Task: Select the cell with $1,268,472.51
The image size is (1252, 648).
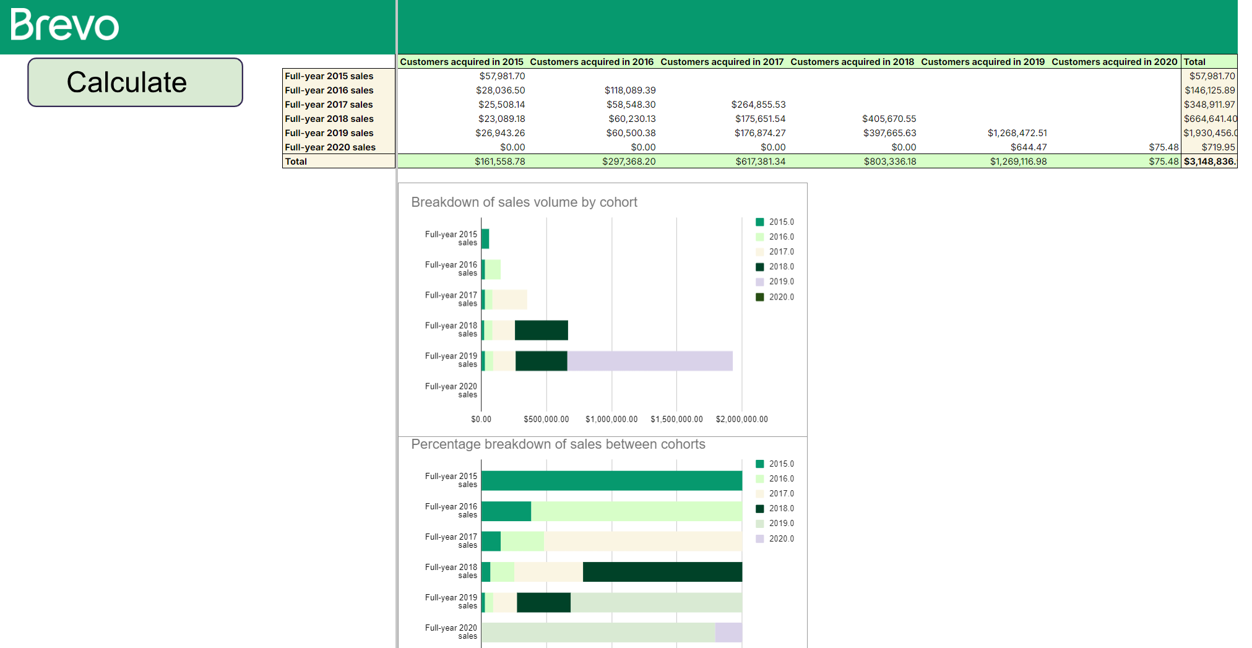Action: [984, 133]
